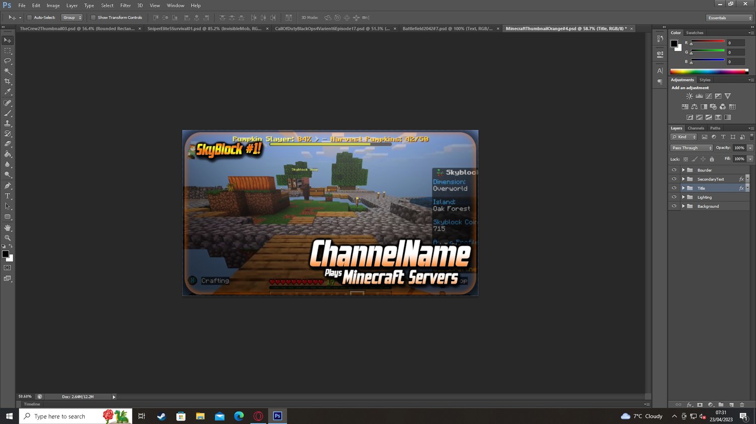The height and width of the screenshot is (424, 756).
Task: Open the Character panel icon
Action: (660, 71)
